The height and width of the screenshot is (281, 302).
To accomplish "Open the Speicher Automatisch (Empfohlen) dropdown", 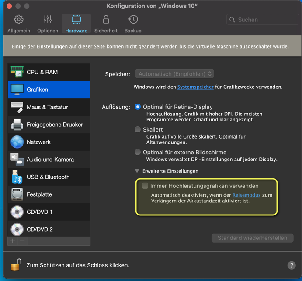I will tap(174, 74).
